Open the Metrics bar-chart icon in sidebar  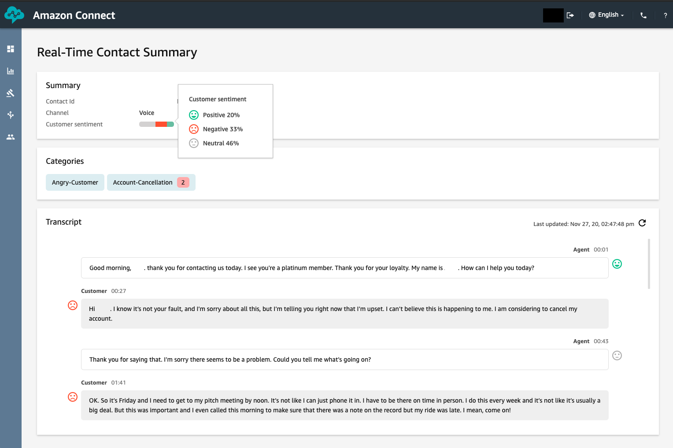click(11, 70)
